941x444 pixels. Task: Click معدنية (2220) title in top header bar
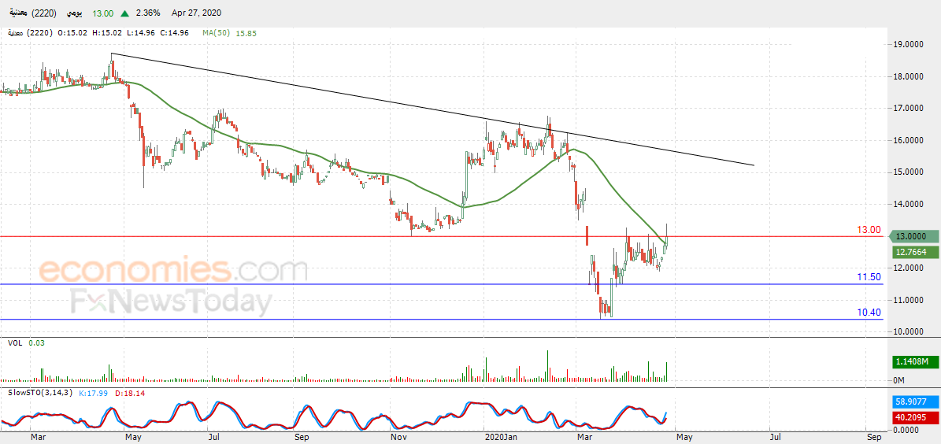32,13
